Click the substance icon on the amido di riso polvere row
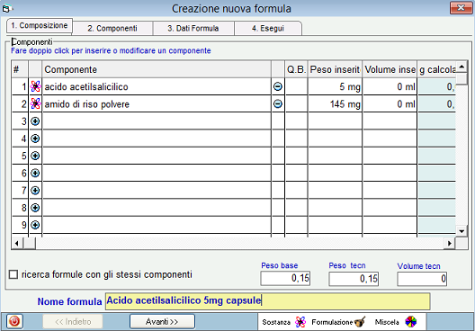This screenshot has width=475, height=331. click(x=35, y=103)
